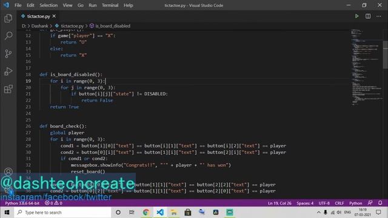Click the feedback icon in status bar
388x218 pixels.
(370, 203)
